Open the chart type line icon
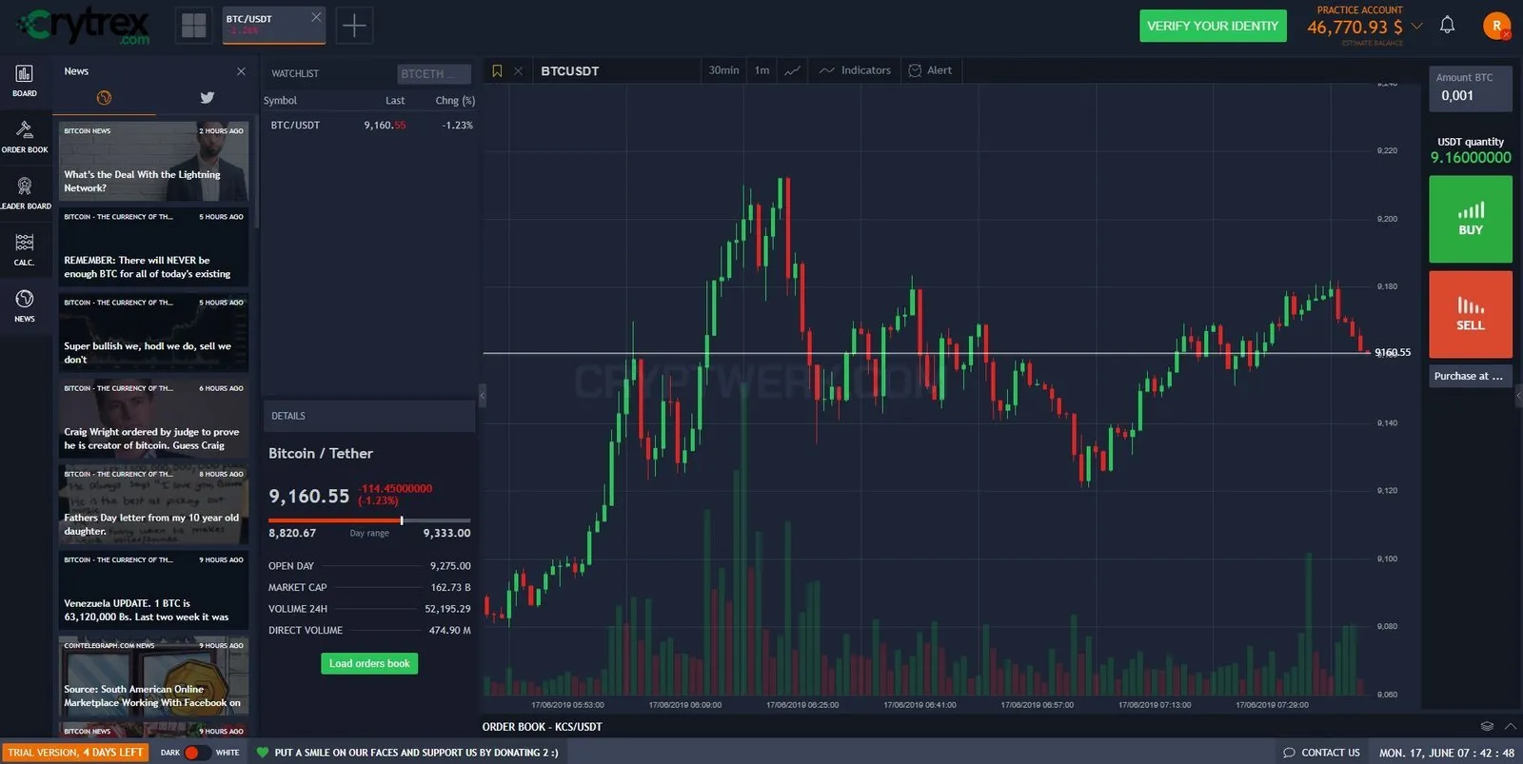This screenshot has height=764, width=1523. point(792,70)
